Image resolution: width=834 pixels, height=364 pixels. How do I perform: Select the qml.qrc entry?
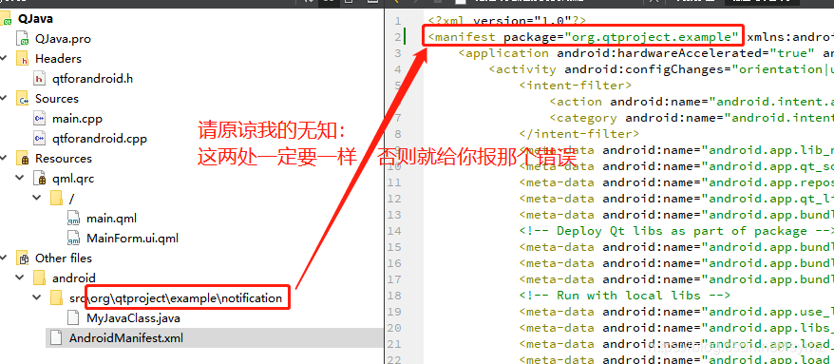(73, 179)
